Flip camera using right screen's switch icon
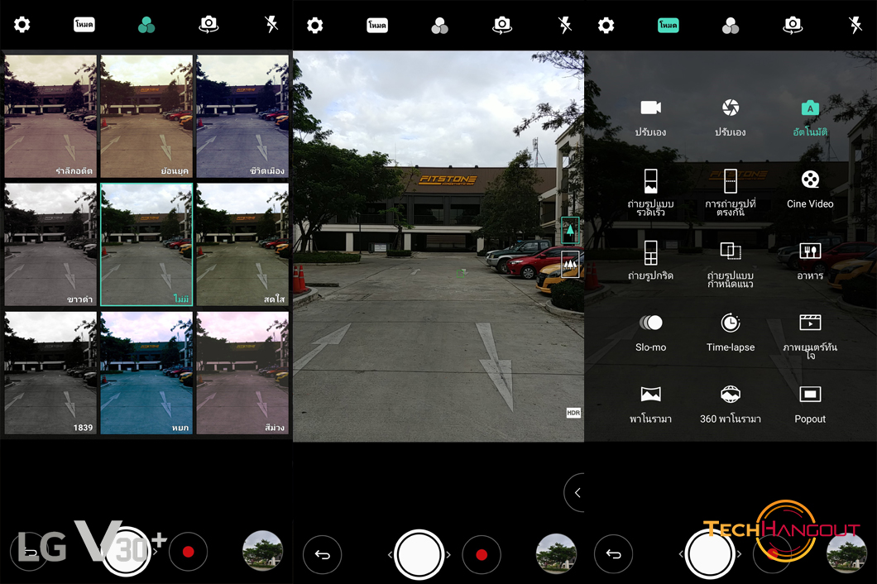The image size is (877, 584). click(x=793, y=25)
